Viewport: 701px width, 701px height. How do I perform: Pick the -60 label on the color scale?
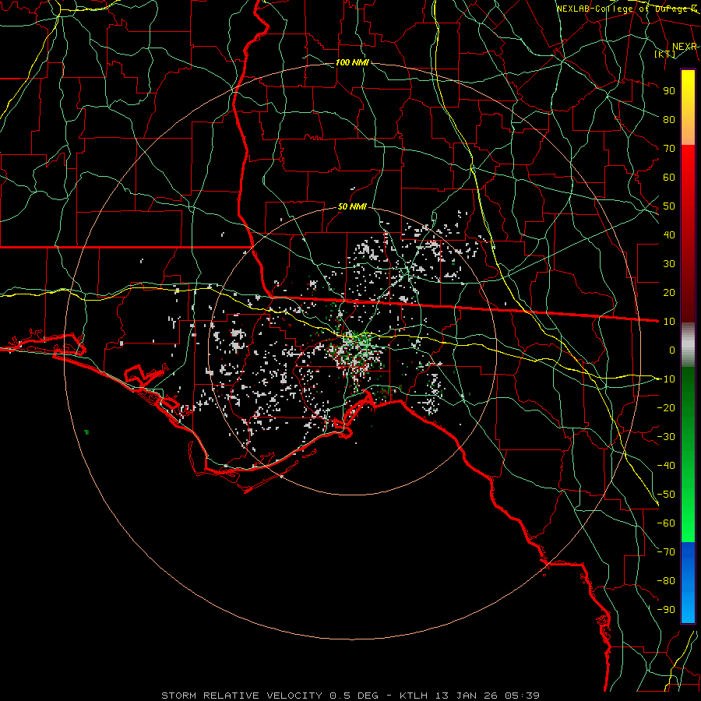[666, 523]
